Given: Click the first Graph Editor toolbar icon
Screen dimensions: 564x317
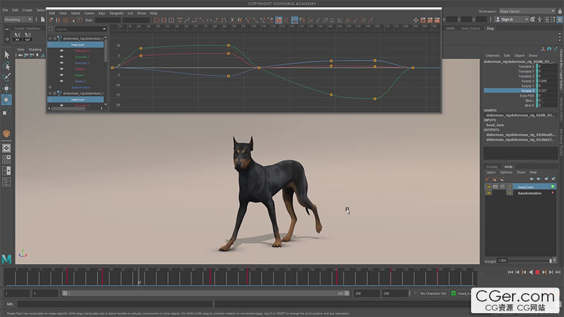Looking at the screenshot, I should click(51, 20).
